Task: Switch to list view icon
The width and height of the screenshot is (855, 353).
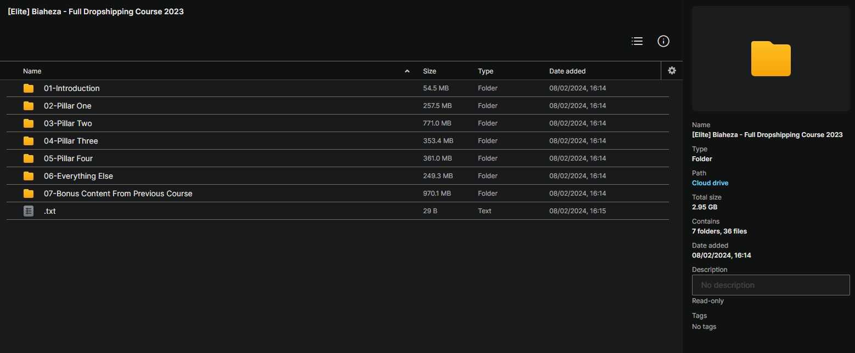Action: tap(637, 41)
